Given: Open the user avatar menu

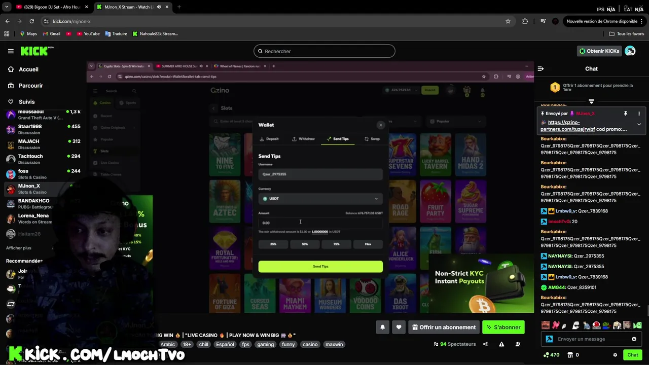Looking at the screenshot, I should click(630, 51).
